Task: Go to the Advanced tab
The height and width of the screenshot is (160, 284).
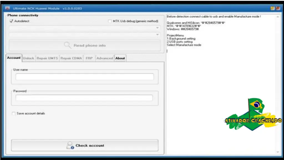Action: click(x=105, y=58)
